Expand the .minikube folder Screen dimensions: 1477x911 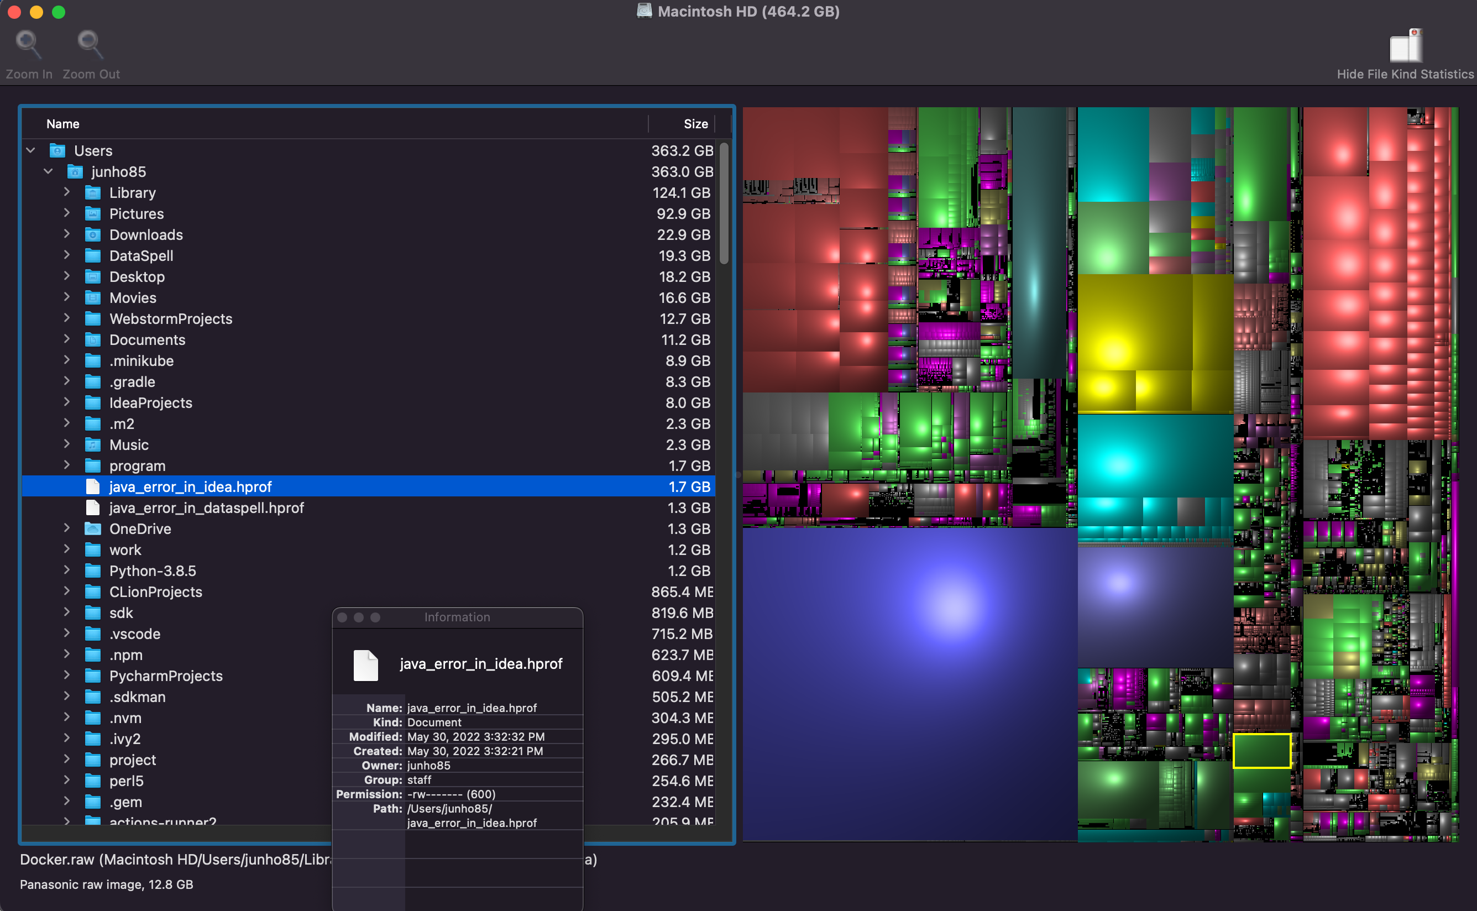click(x=67, y=361)
